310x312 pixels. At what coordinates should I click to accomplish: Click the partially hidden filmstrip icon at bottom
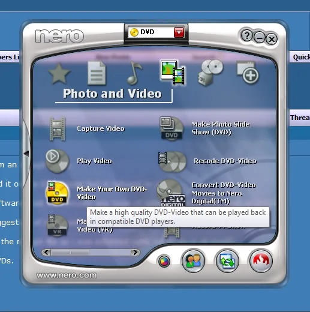point(172,232)
